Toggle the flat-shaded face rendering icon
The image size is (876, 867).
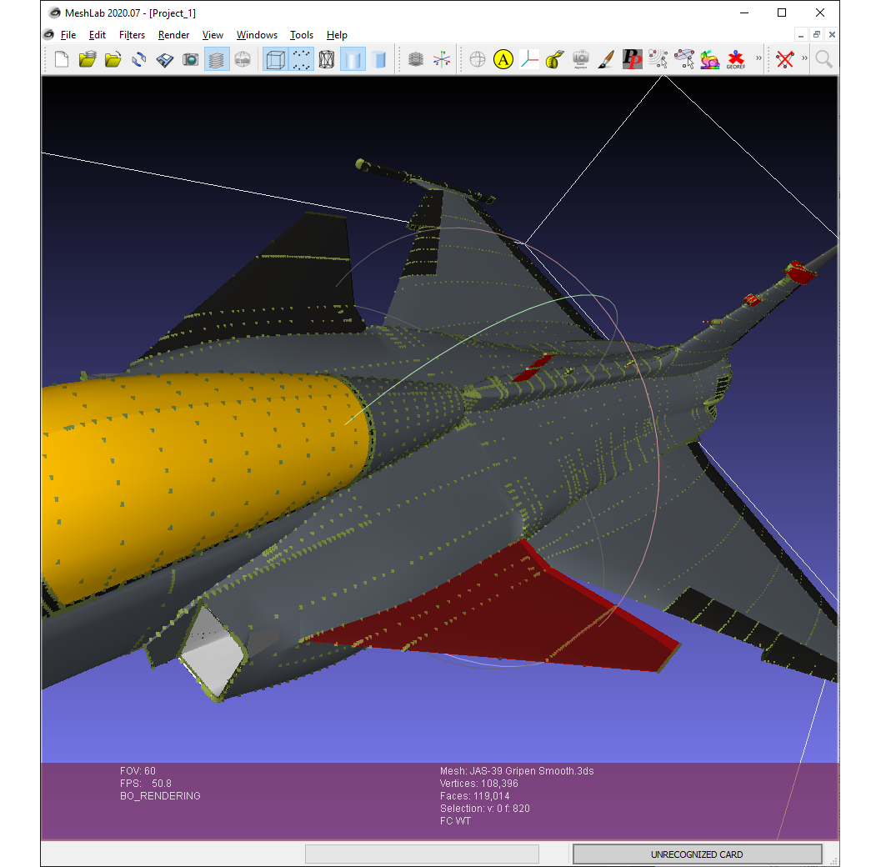(378, 59)
